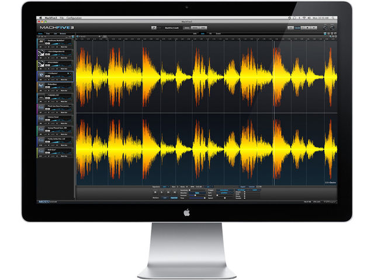Switch to the FX tab above waveform
This screenshot has height=280, width=374.
210,34
